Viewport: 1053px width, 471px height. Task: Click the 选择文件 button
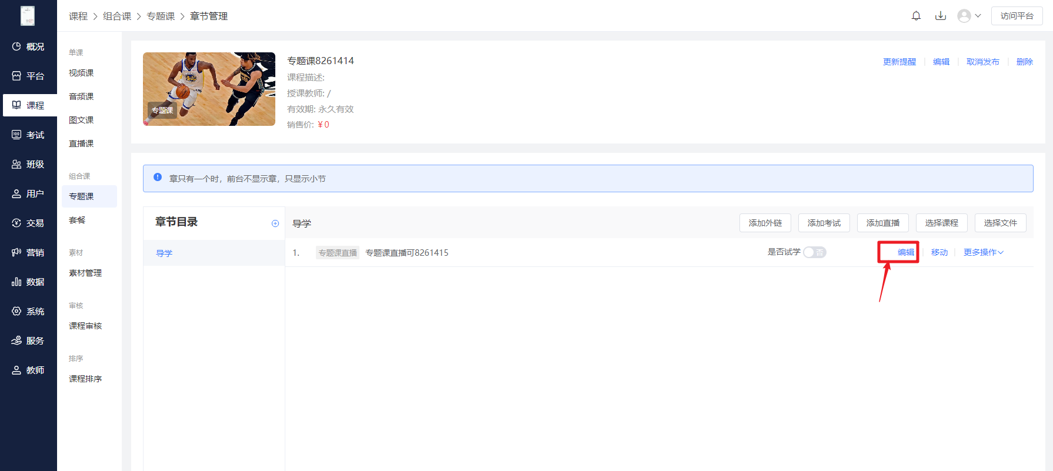(1001, 223)
